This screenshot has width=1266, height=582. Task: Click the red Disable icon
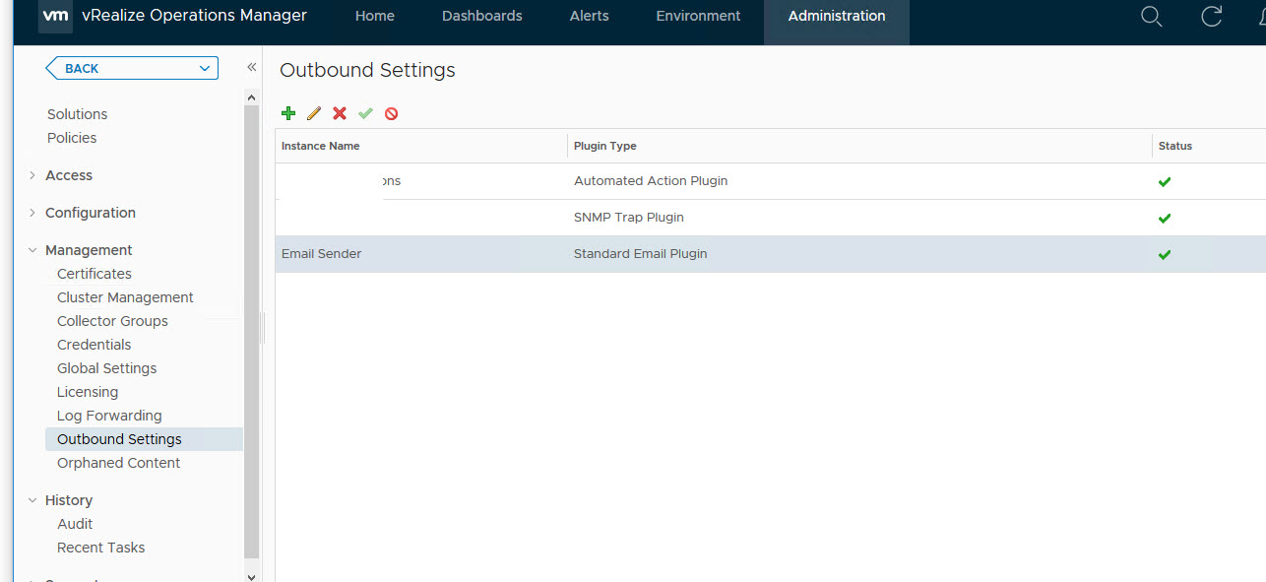pos(391,113)
